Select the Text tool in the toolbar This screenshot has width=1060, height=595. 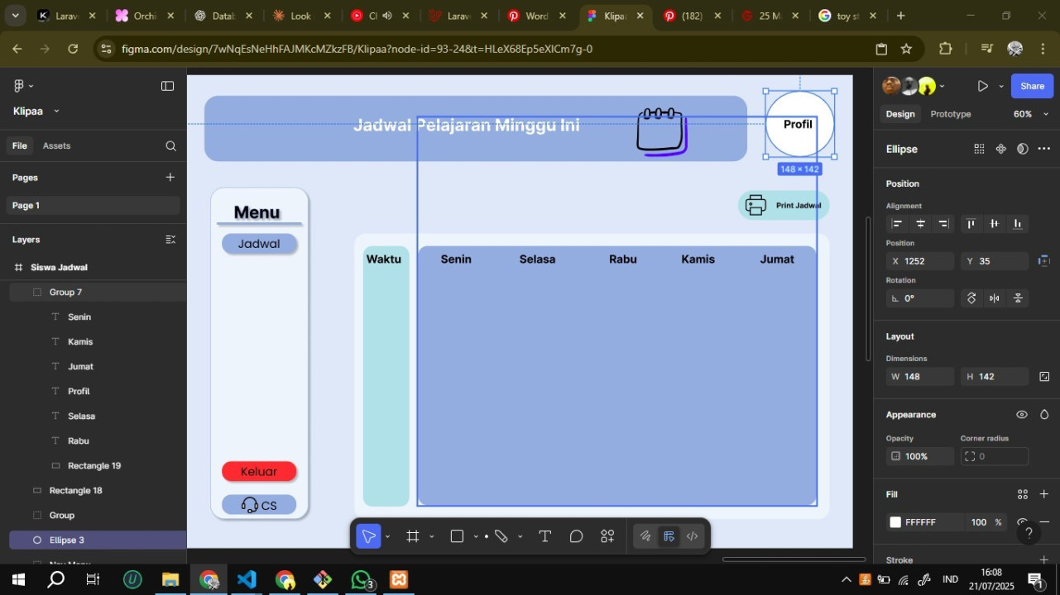544,536
